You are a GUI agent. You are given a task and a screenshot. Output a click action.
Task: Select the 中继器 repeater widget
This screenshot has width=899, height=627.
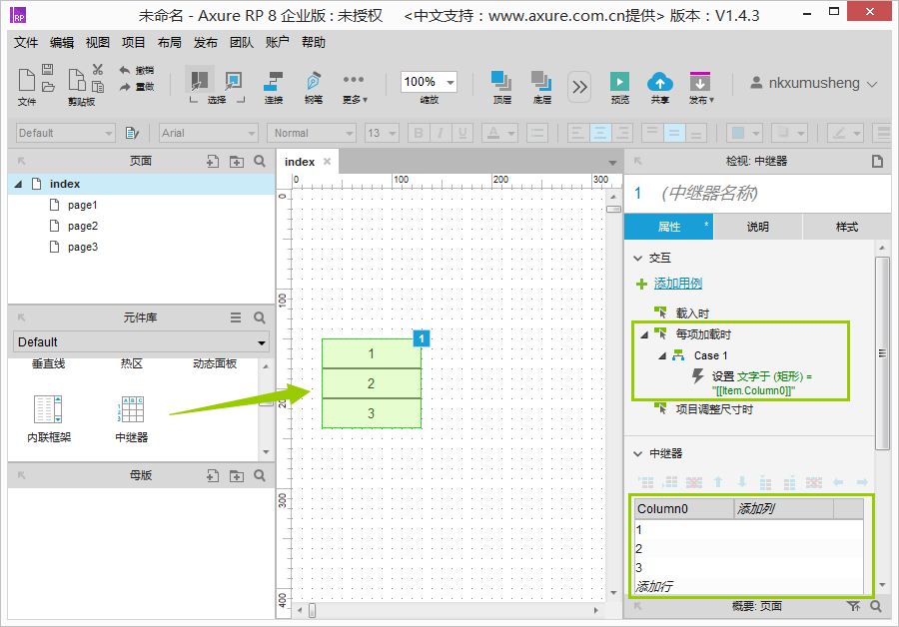pos(131,419)
